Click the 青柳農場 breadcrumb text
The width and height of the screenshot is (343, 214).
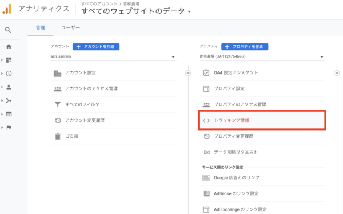tap(131, 4)
